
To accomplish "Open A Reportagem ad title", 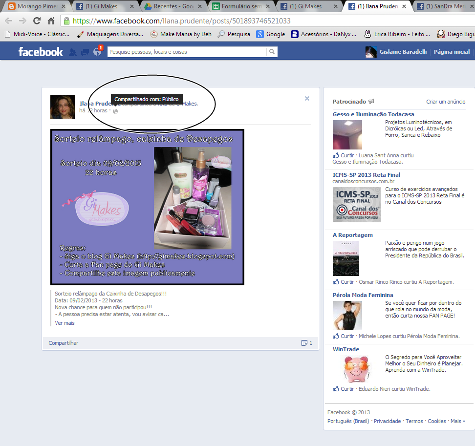I will coord(353,235).
